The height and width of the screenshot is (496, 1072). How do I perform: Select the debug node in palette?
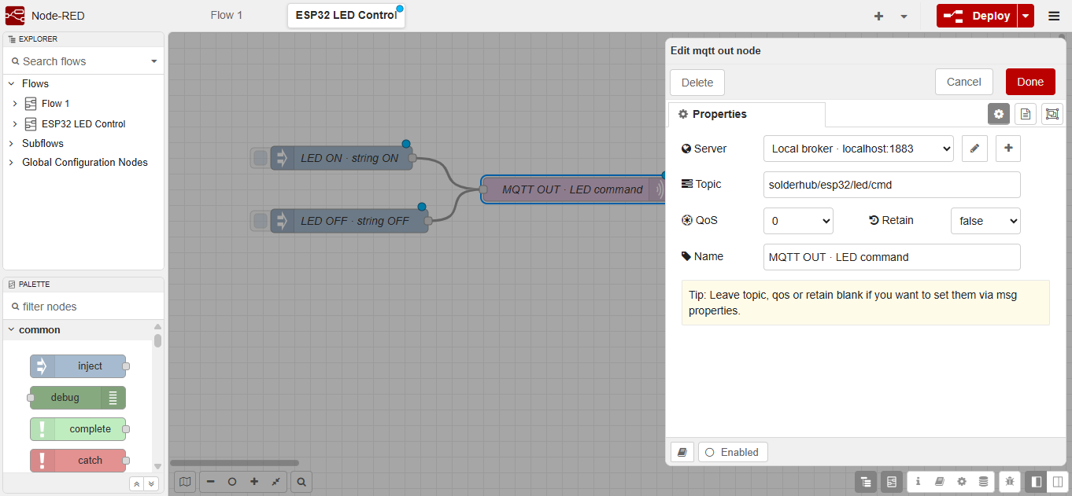(78, 398)
